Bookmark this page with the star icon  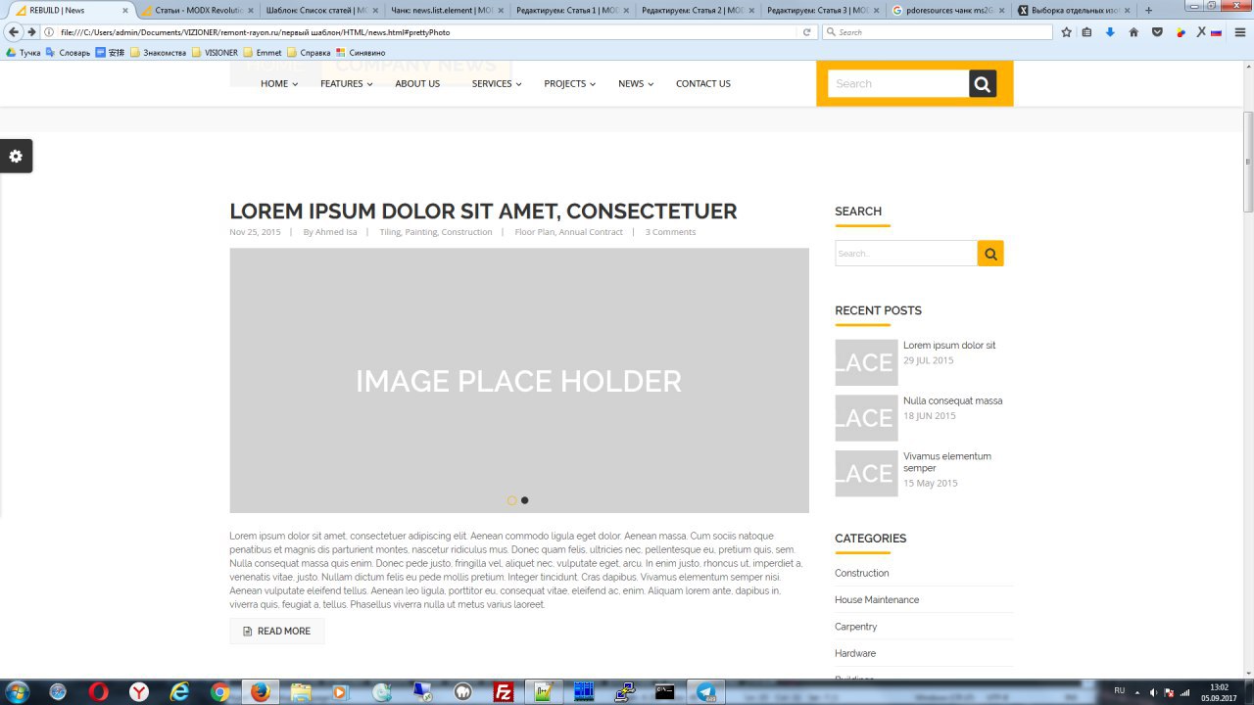click(x=1067, y=32)
